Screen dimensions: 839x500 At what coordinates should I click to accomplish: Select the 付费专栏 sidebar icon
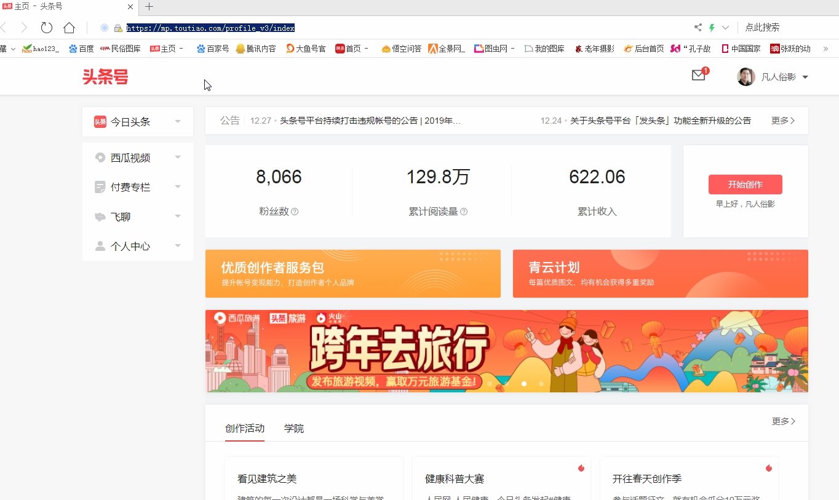point(100,186)
